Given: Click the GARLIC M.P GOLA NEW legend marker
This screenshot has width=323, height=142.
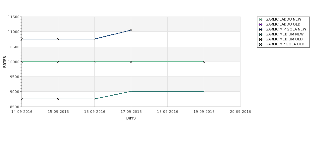Looking at the screenshot, I should point(261,30).
